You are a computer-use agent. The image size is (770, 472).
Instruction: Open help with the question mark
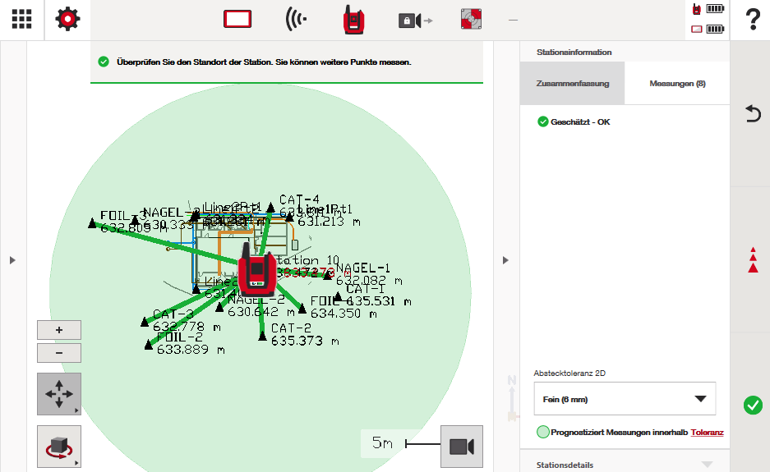click(751, 20)
